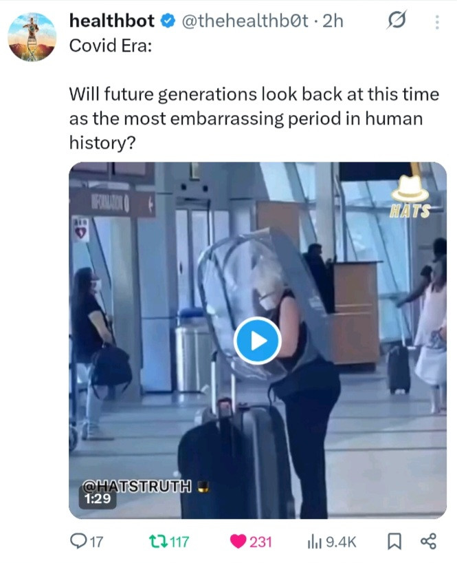457x563 pixels.
Task: Click the 1:29 video duration label
Action: click(x=98, y=499)
